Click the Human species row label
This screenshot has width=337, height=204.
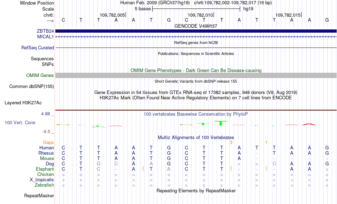[46, 148]
